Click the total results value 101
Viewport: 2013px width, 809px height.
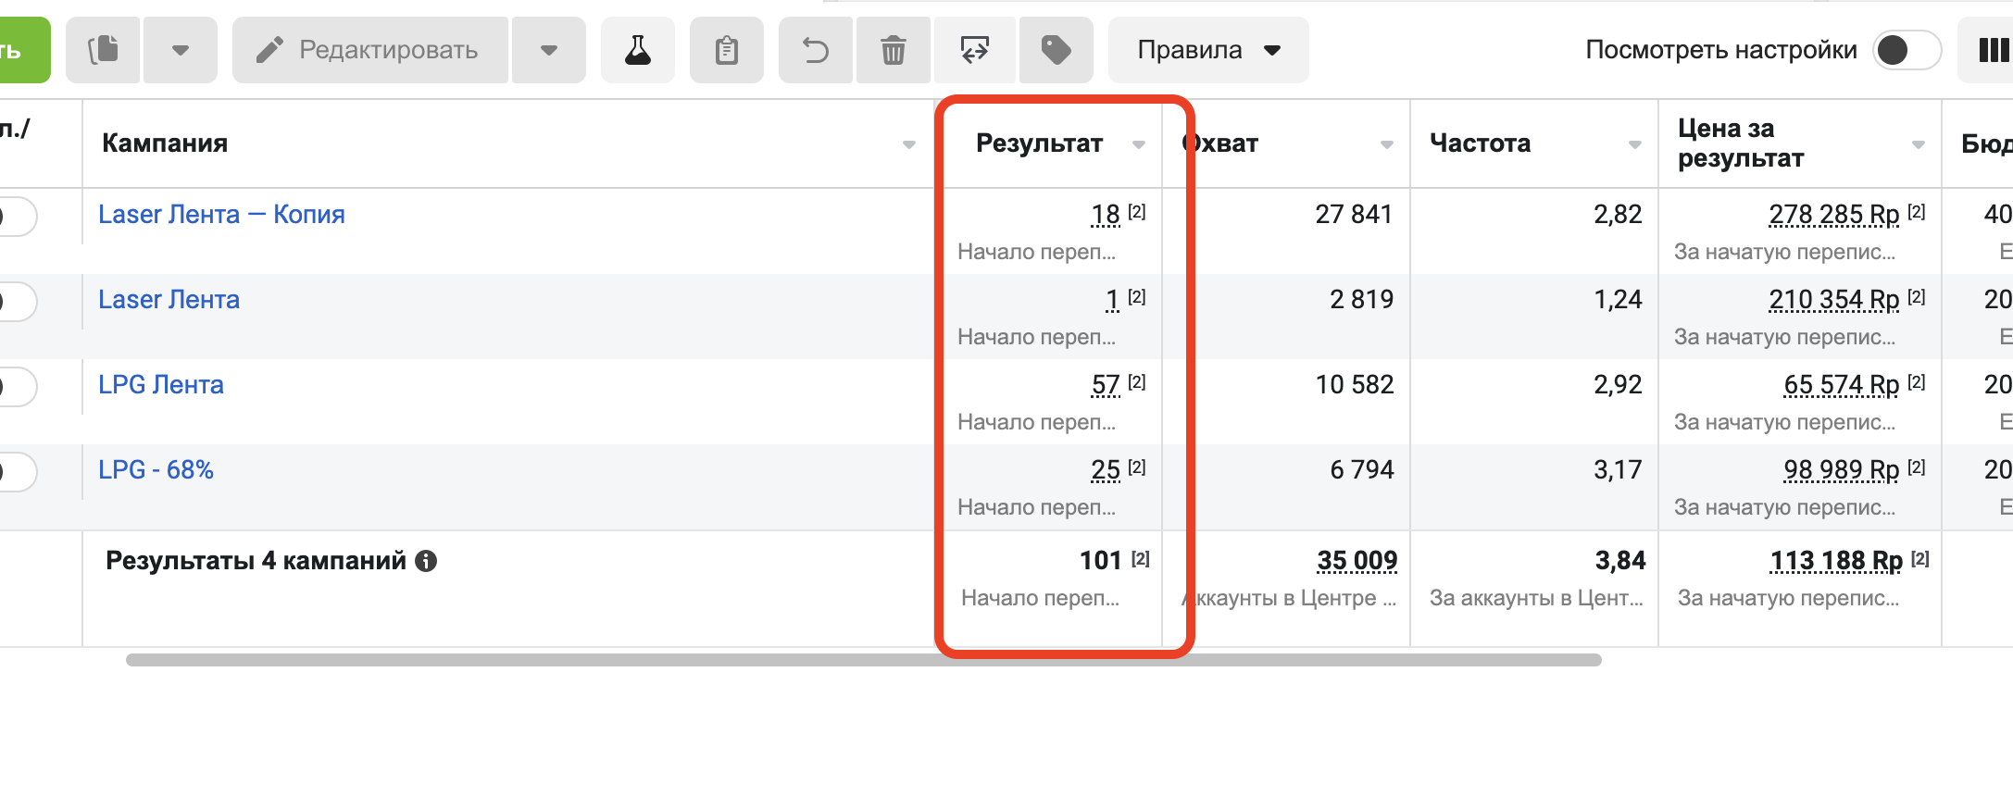coord(1100,561)
